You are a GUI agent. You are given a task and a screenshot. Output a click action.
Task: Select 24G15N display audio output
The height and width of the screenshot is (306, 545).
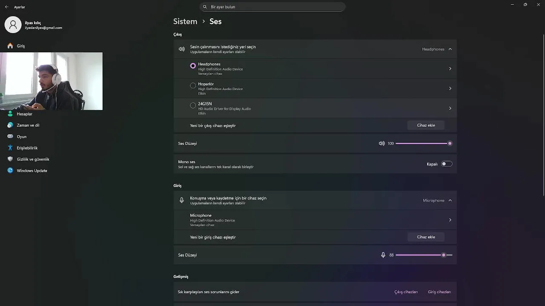(193, 105)
